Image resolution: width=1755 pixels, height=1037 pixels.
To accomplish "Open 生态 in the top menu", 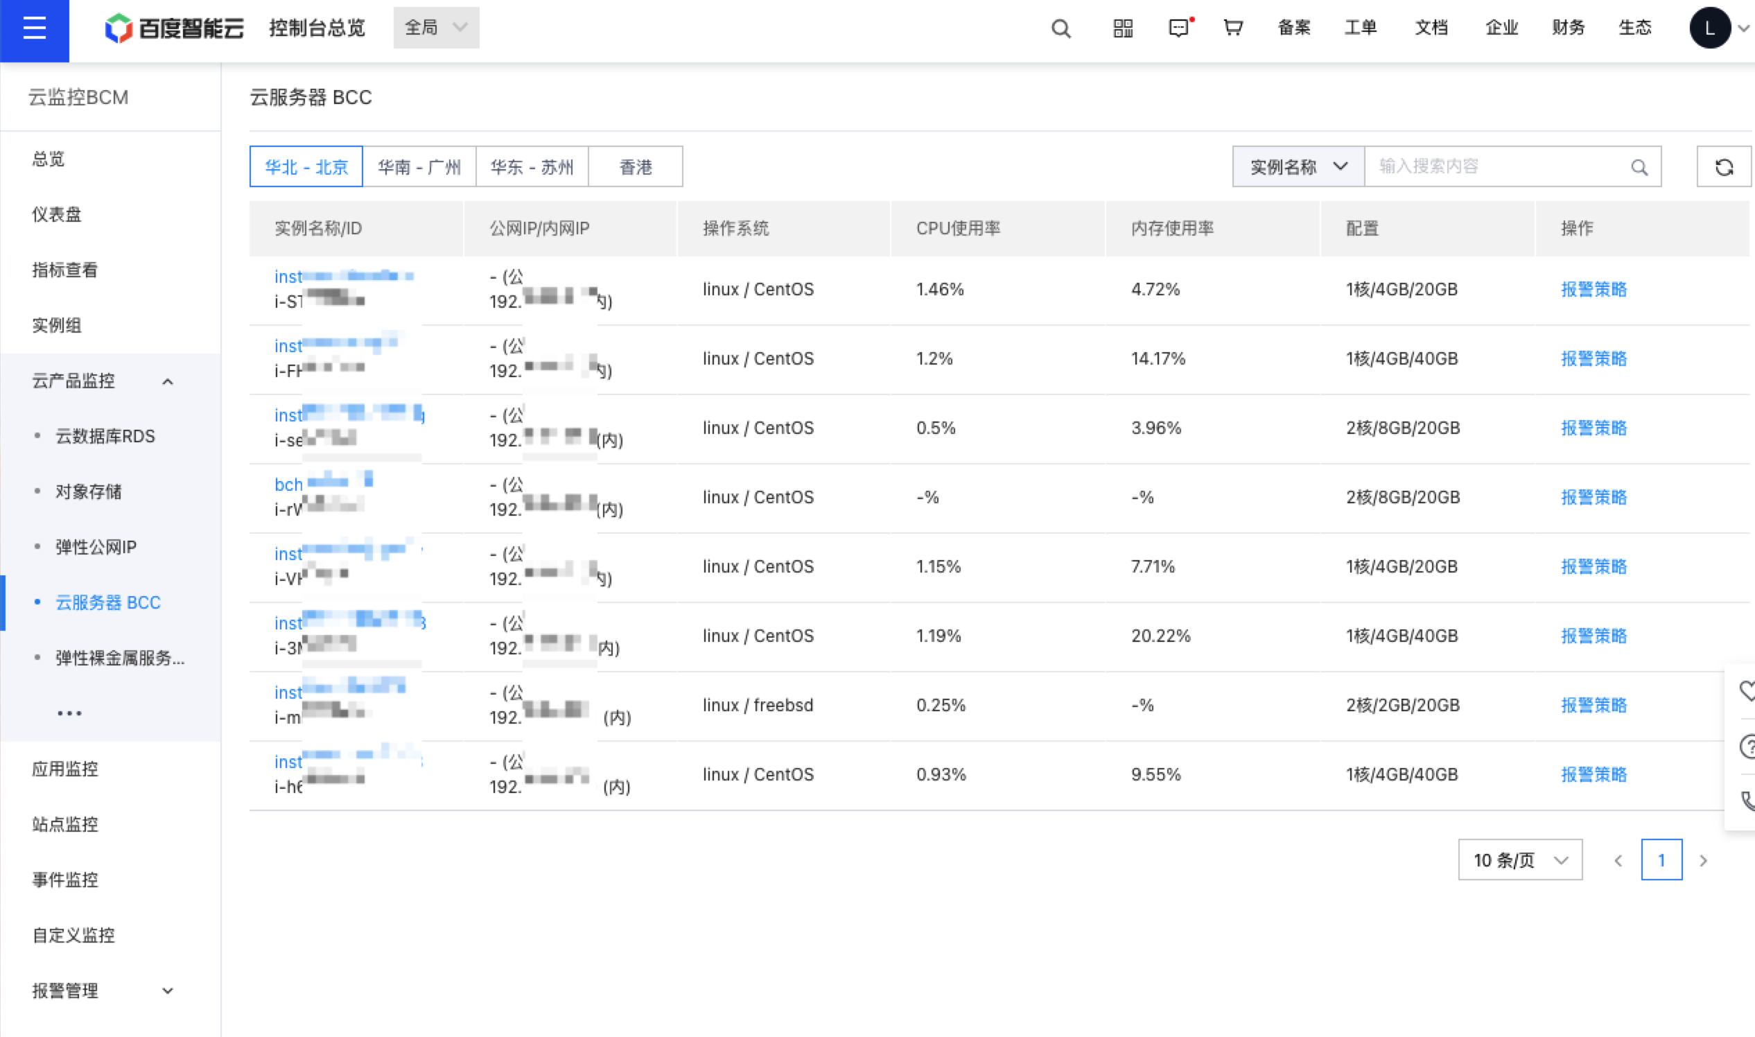I will (1635, 28).
